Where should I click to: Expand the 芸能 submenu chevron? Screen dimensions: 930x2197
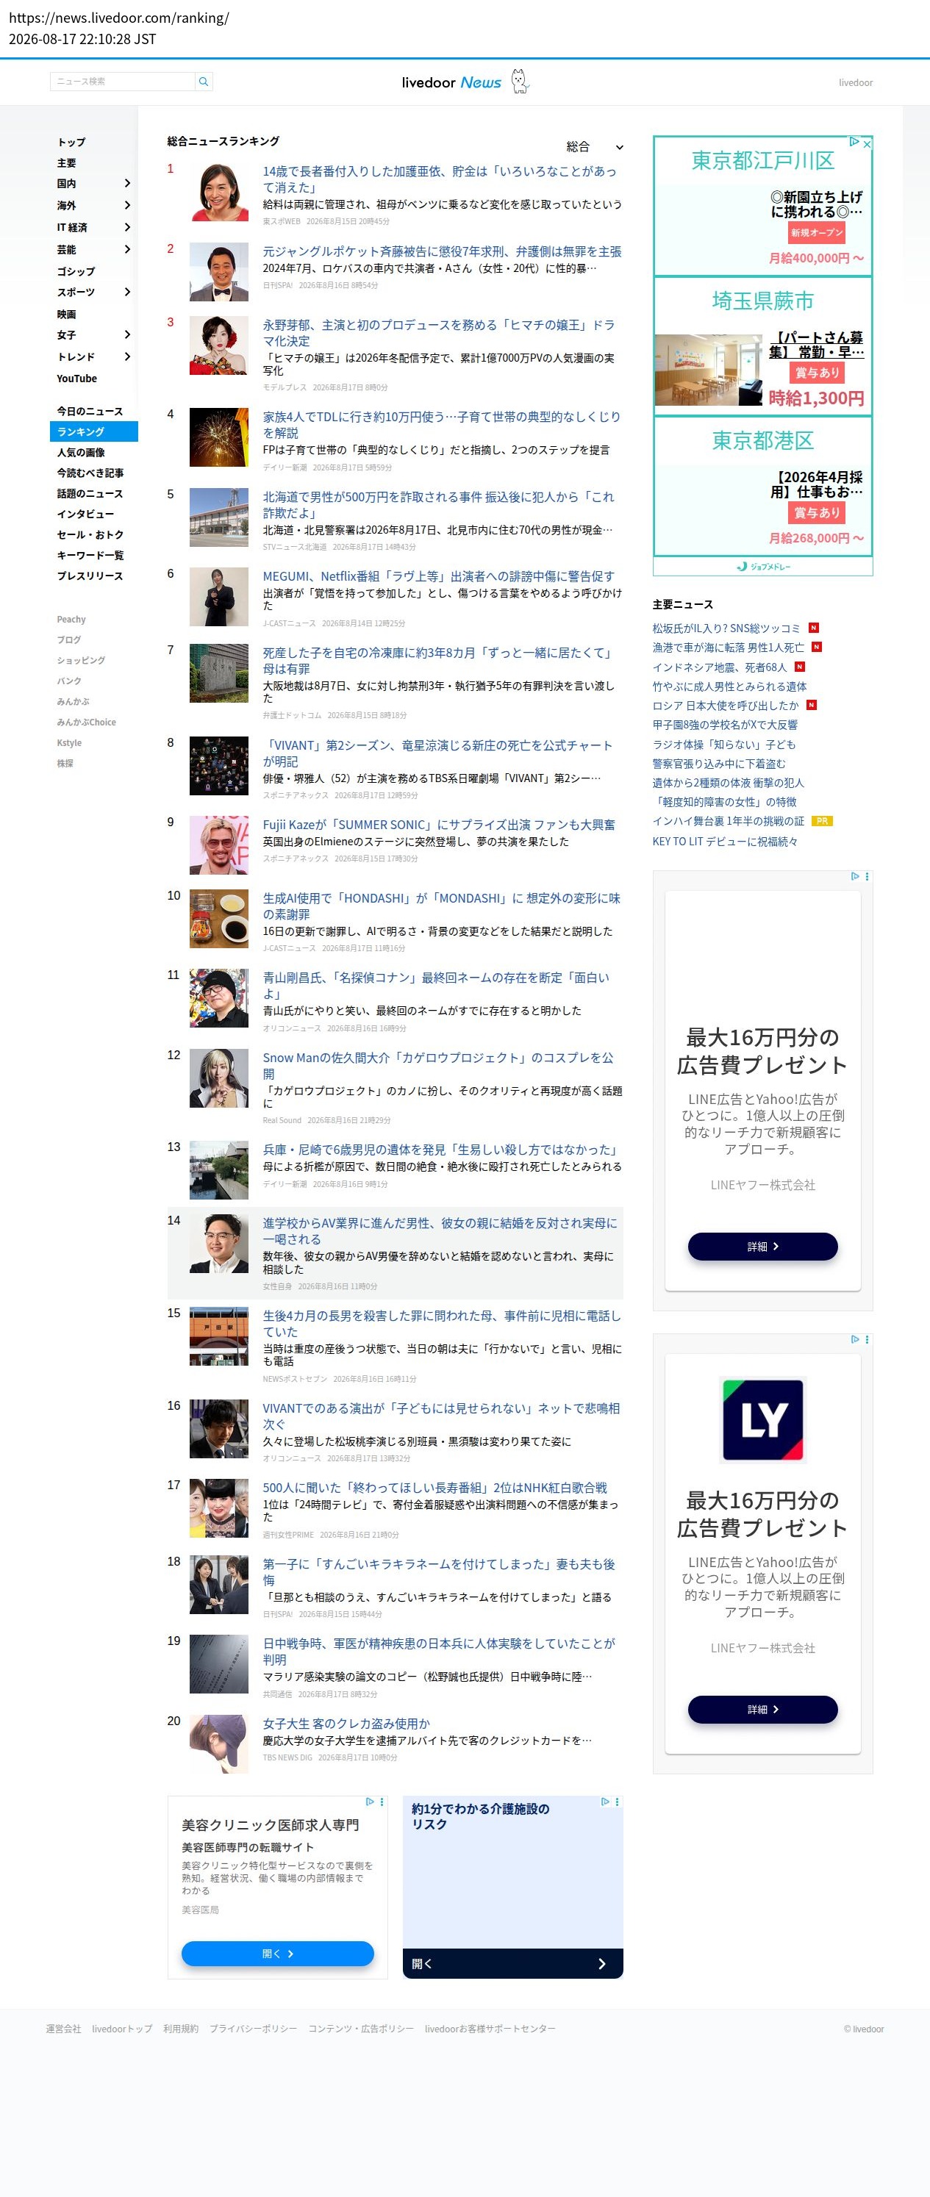click(x=127, y=249)
